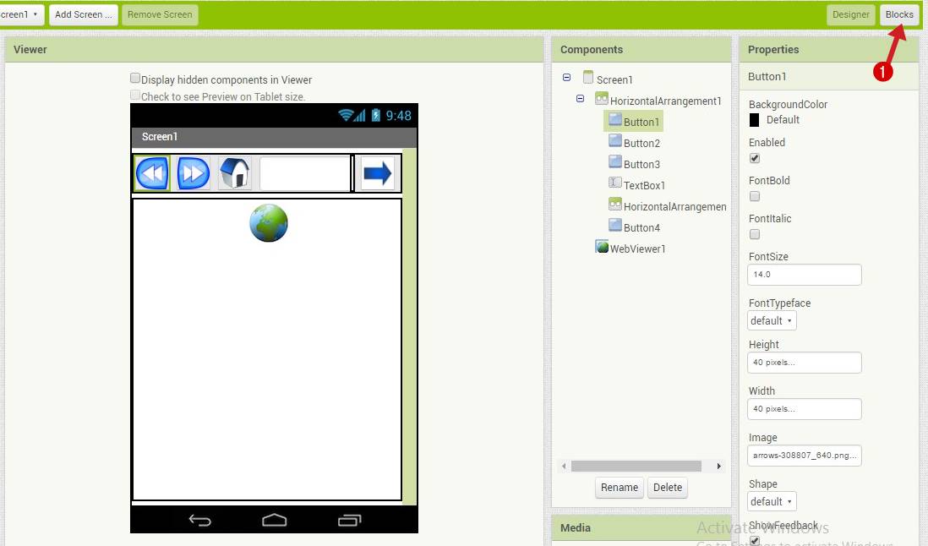Rename the selected Button1 component
This screenshot has height=546, width=928.
[619, 488]
